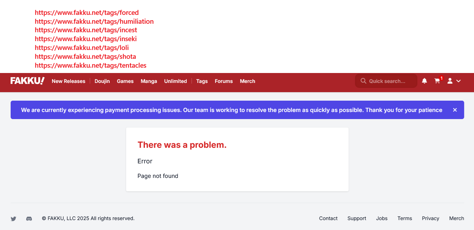Screen dimensions: 474x230
Task: Click the payment processing issues banner text
Action: (232, 110)
